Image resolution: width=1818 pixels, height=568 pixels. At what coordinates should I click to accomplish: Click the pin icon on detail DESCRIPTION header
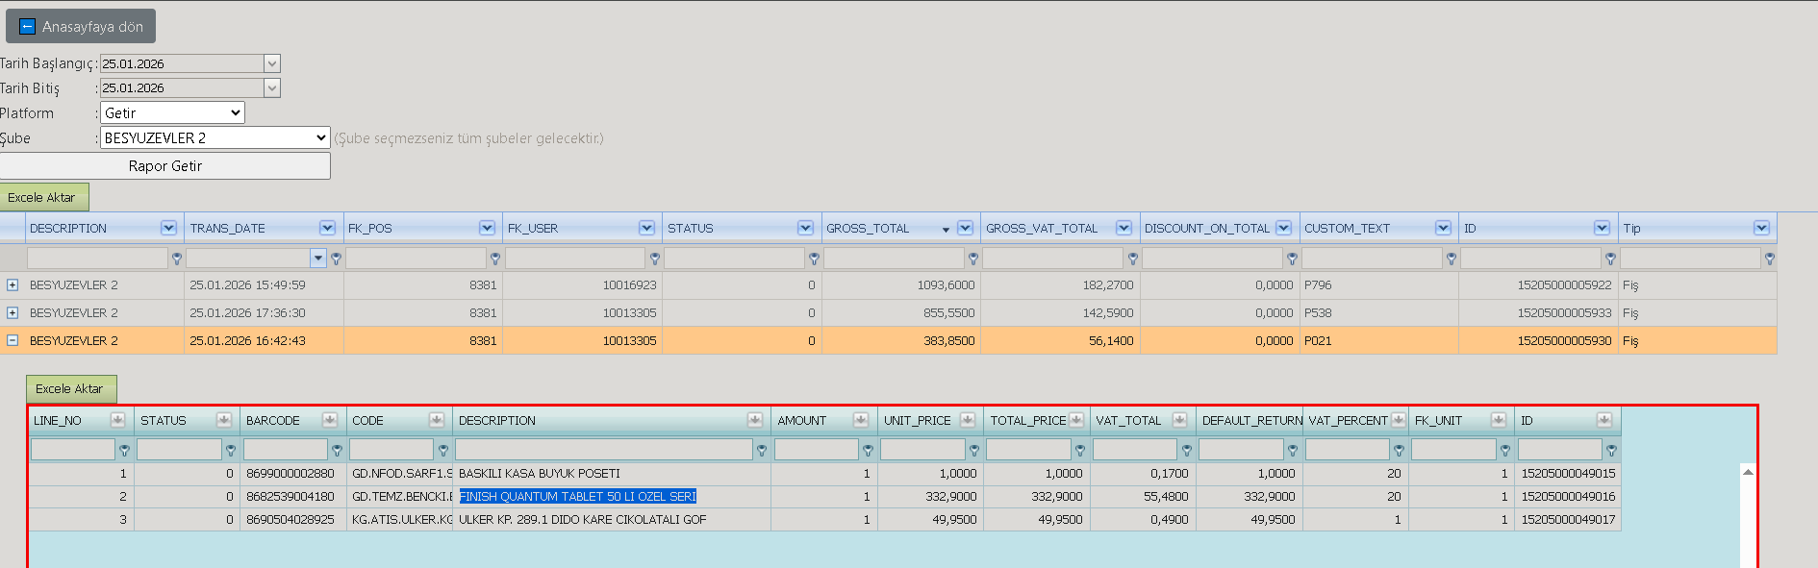[755, 420]
